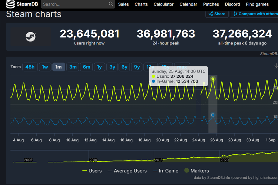The width and height of the screenshot is (278, 185).
Task: Open the Sales menu item
Action: (123, 4)
